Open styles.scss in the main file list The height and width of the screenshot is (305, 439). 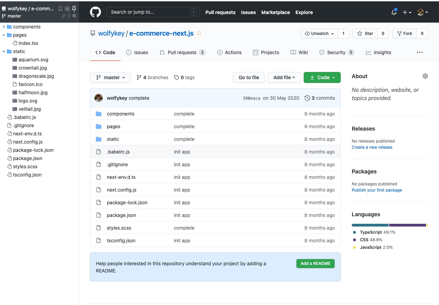coord(119,228)
